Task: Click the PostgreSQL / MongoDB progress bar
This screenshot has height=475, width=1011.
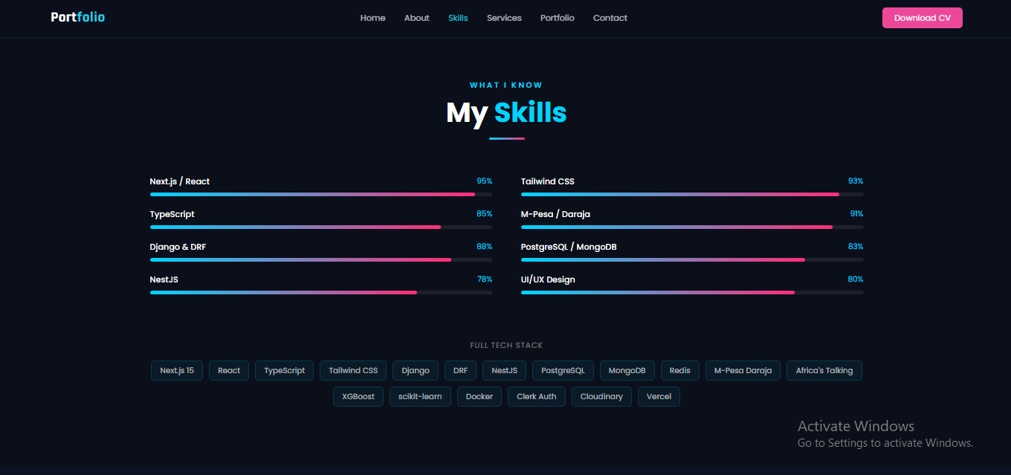Action: point(692,260)
